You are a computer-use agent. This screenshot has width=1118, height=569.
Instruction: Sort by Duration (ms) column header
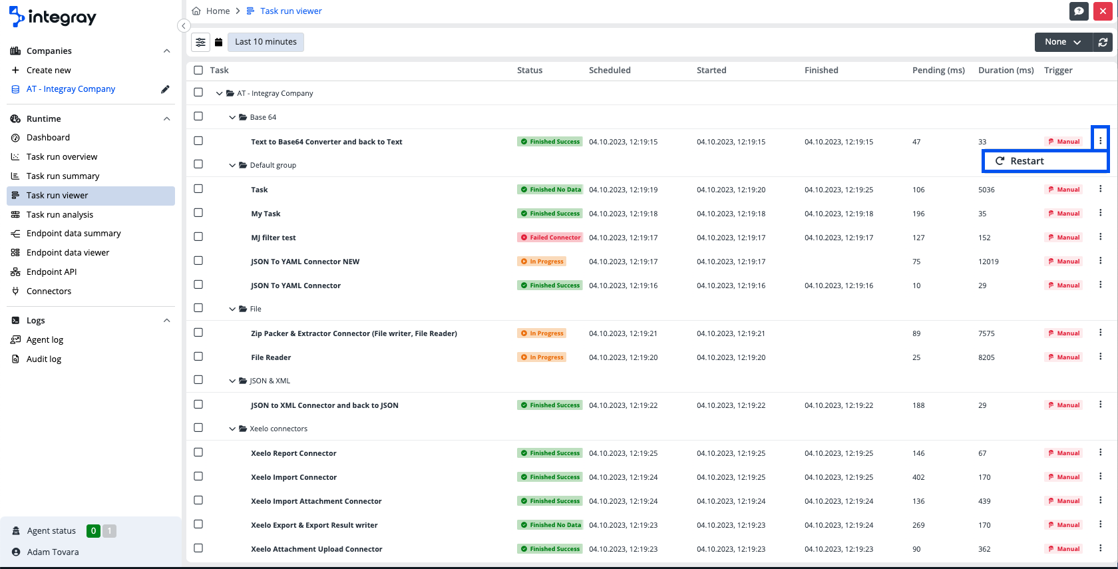(1006, 70)
